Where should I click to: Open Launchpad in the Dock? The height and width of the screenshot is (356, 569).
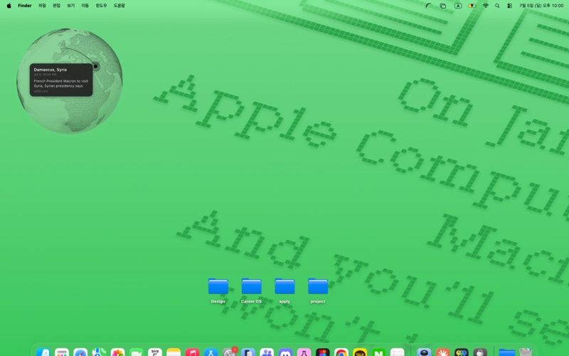tap(62, 353)
